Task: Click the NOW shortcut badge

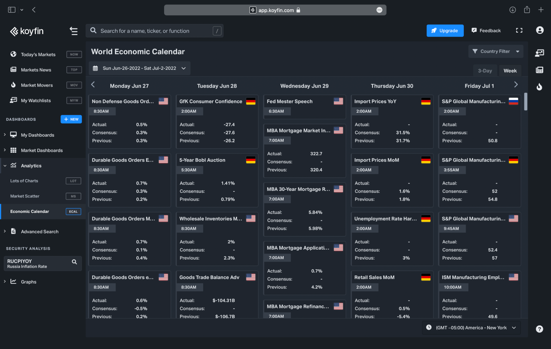Action: click(x=74, y=54)
